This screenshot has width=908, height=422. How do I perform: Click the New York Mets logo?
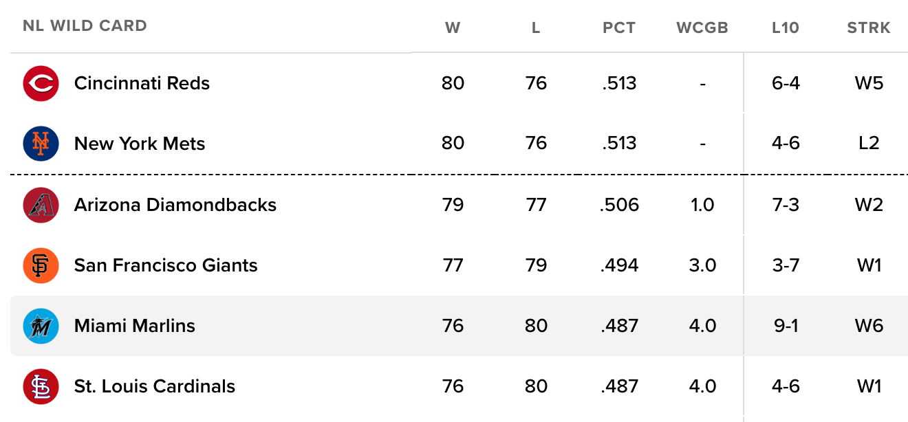41,144
